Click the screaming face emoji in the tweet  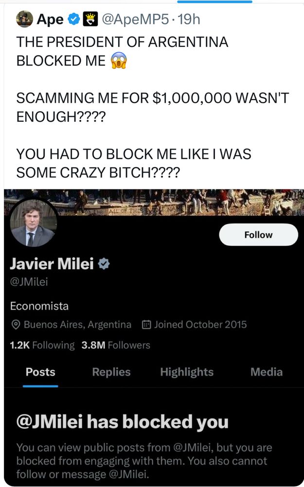(x=119, y=60)
